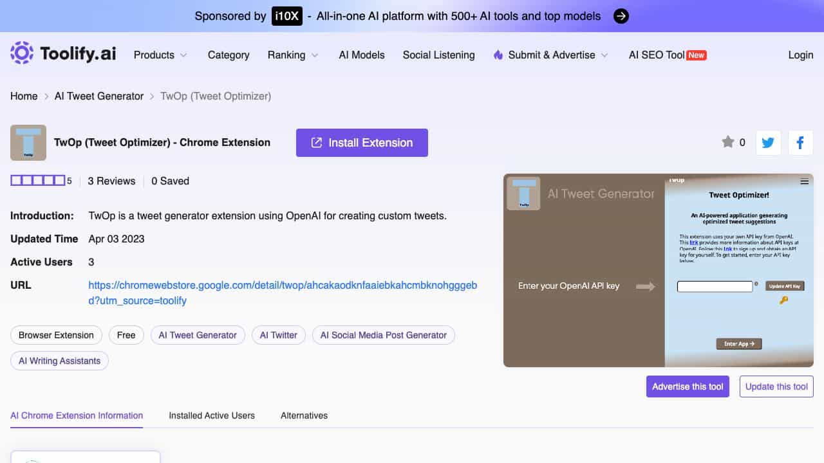Share the tool on Facebook

pos(800,143)
